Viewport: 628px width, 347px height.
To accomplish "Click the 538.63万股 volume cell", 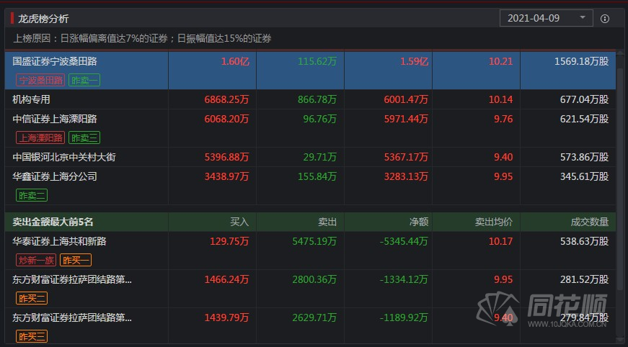I will (584, 241).
